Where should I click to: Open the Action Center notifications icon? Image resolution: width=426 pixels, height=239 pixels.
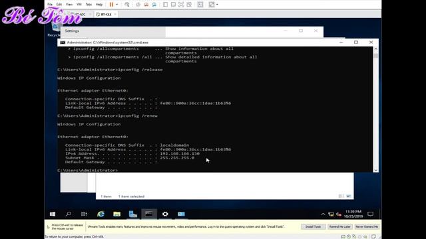[x=370, y=214]
